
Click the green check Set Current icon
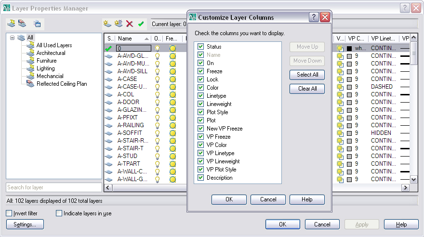click(141, 23)
